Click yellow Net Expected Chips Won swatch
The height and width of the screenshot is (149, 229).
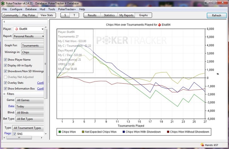pos(83,132)
